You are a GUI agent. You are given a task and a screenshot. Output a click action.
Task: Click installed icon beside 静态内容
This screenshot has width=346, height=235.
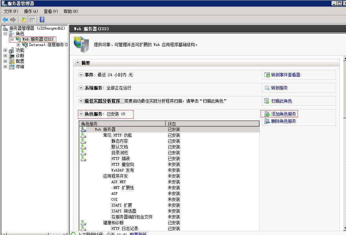click(83, 141)
